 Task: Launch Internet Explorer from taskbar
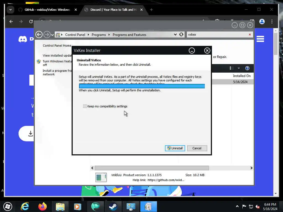(25, 206)
